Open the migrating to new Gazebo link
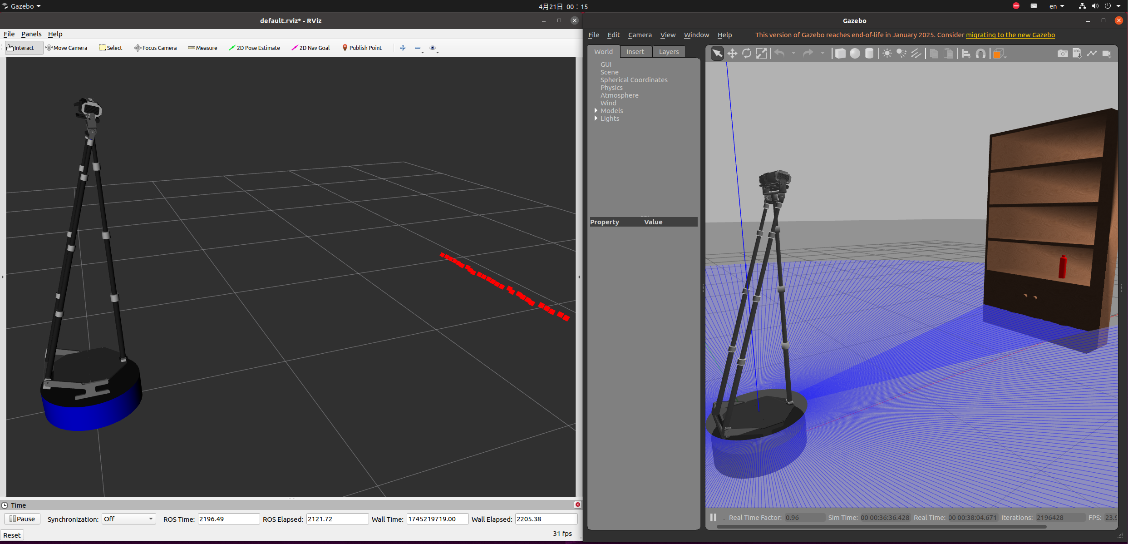Image resolution: width=1128 pixels, height=544 pixels. click(1010, 35)
